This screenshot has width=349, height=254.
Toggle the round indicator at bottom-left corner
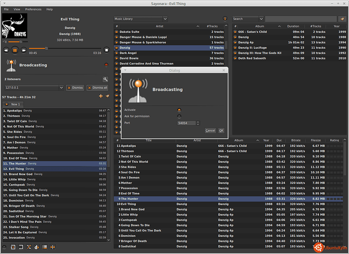(4, 247)
